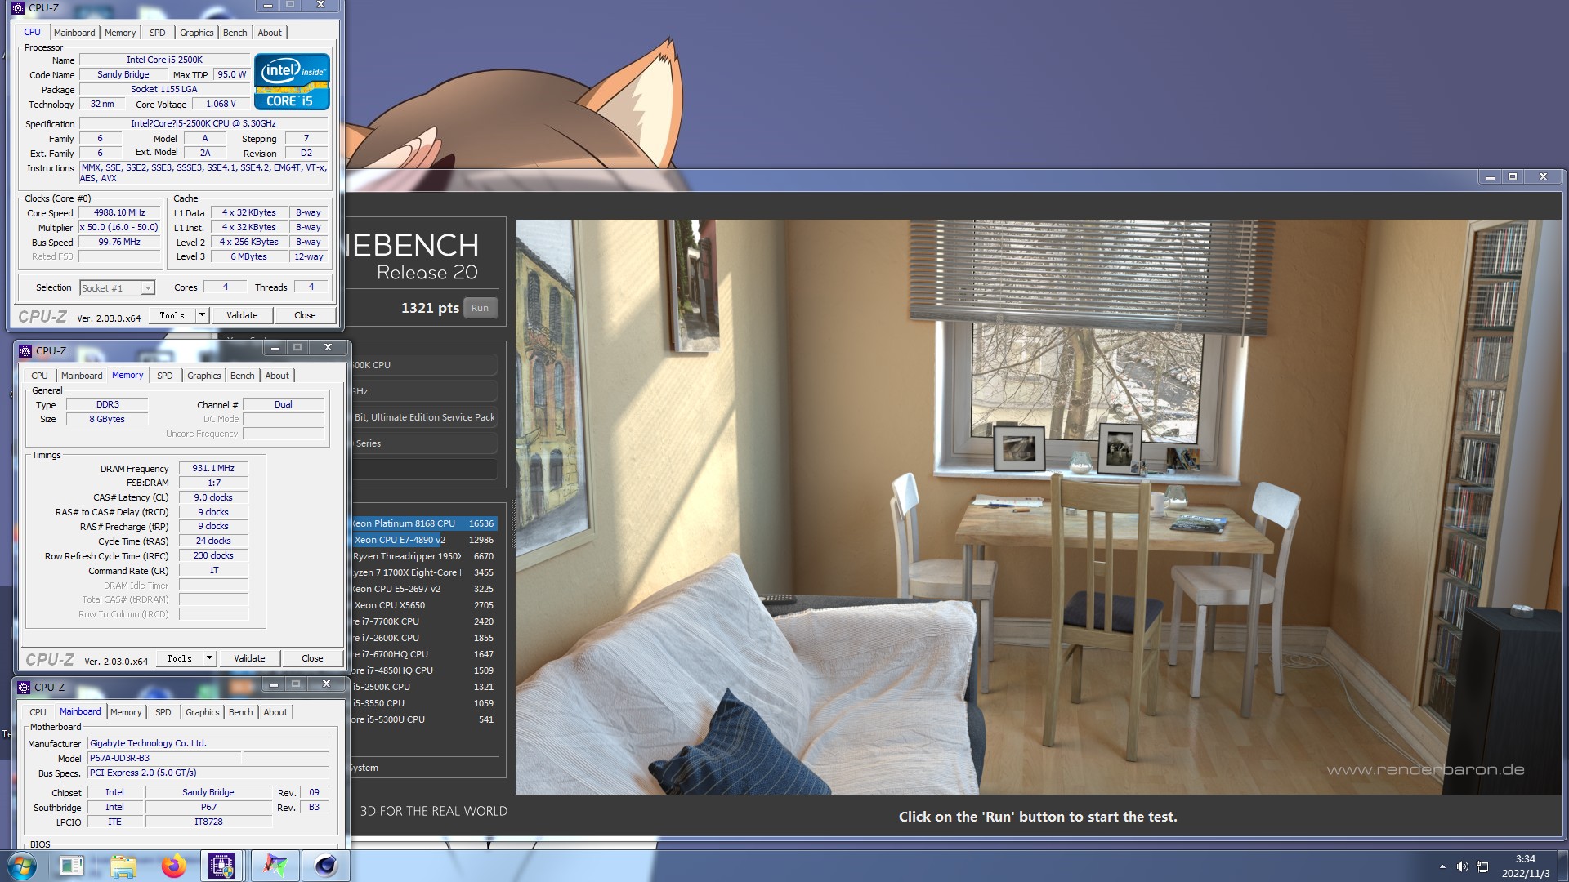Screen dimensions: 1569x882
Task: Open Mainboard tab in Memory CPU-Z window
Action: point(82,376)
